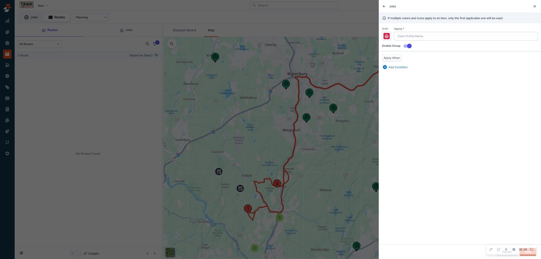Click the search magnifier in Routes panel

147,44
